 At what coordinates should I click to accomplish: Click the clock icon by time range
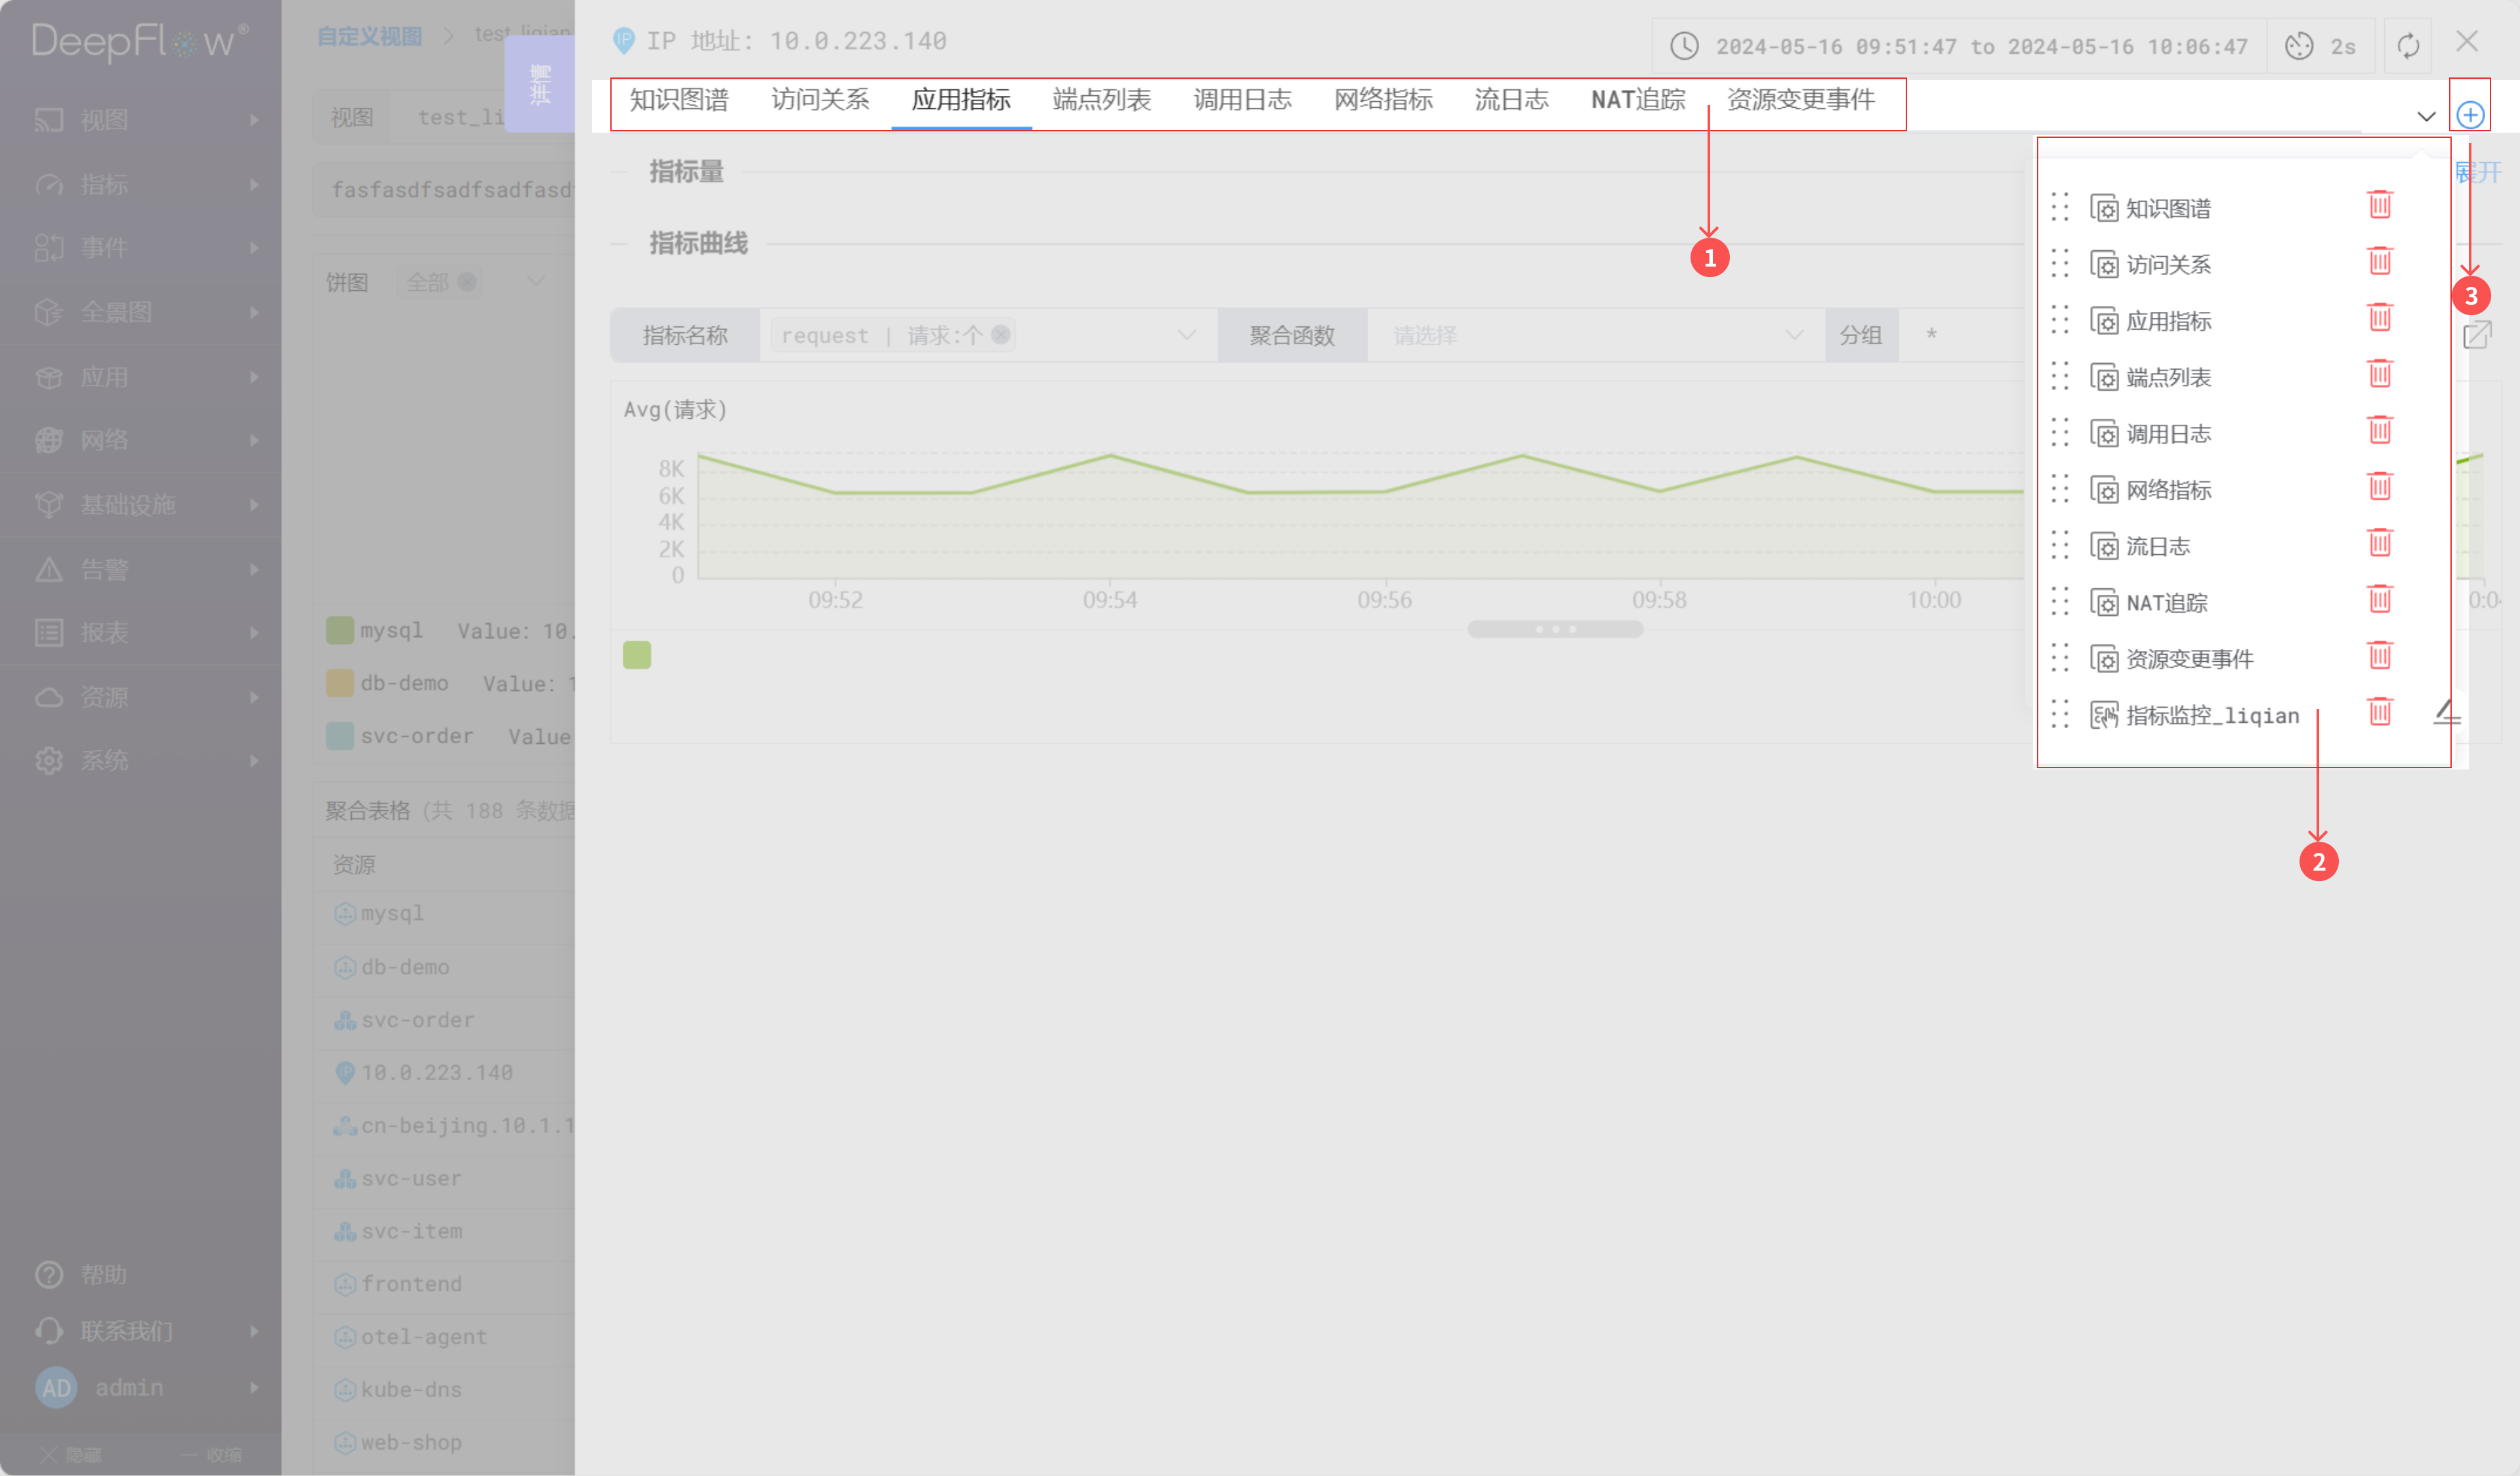pyautogui.click(x=1685, y=46)
